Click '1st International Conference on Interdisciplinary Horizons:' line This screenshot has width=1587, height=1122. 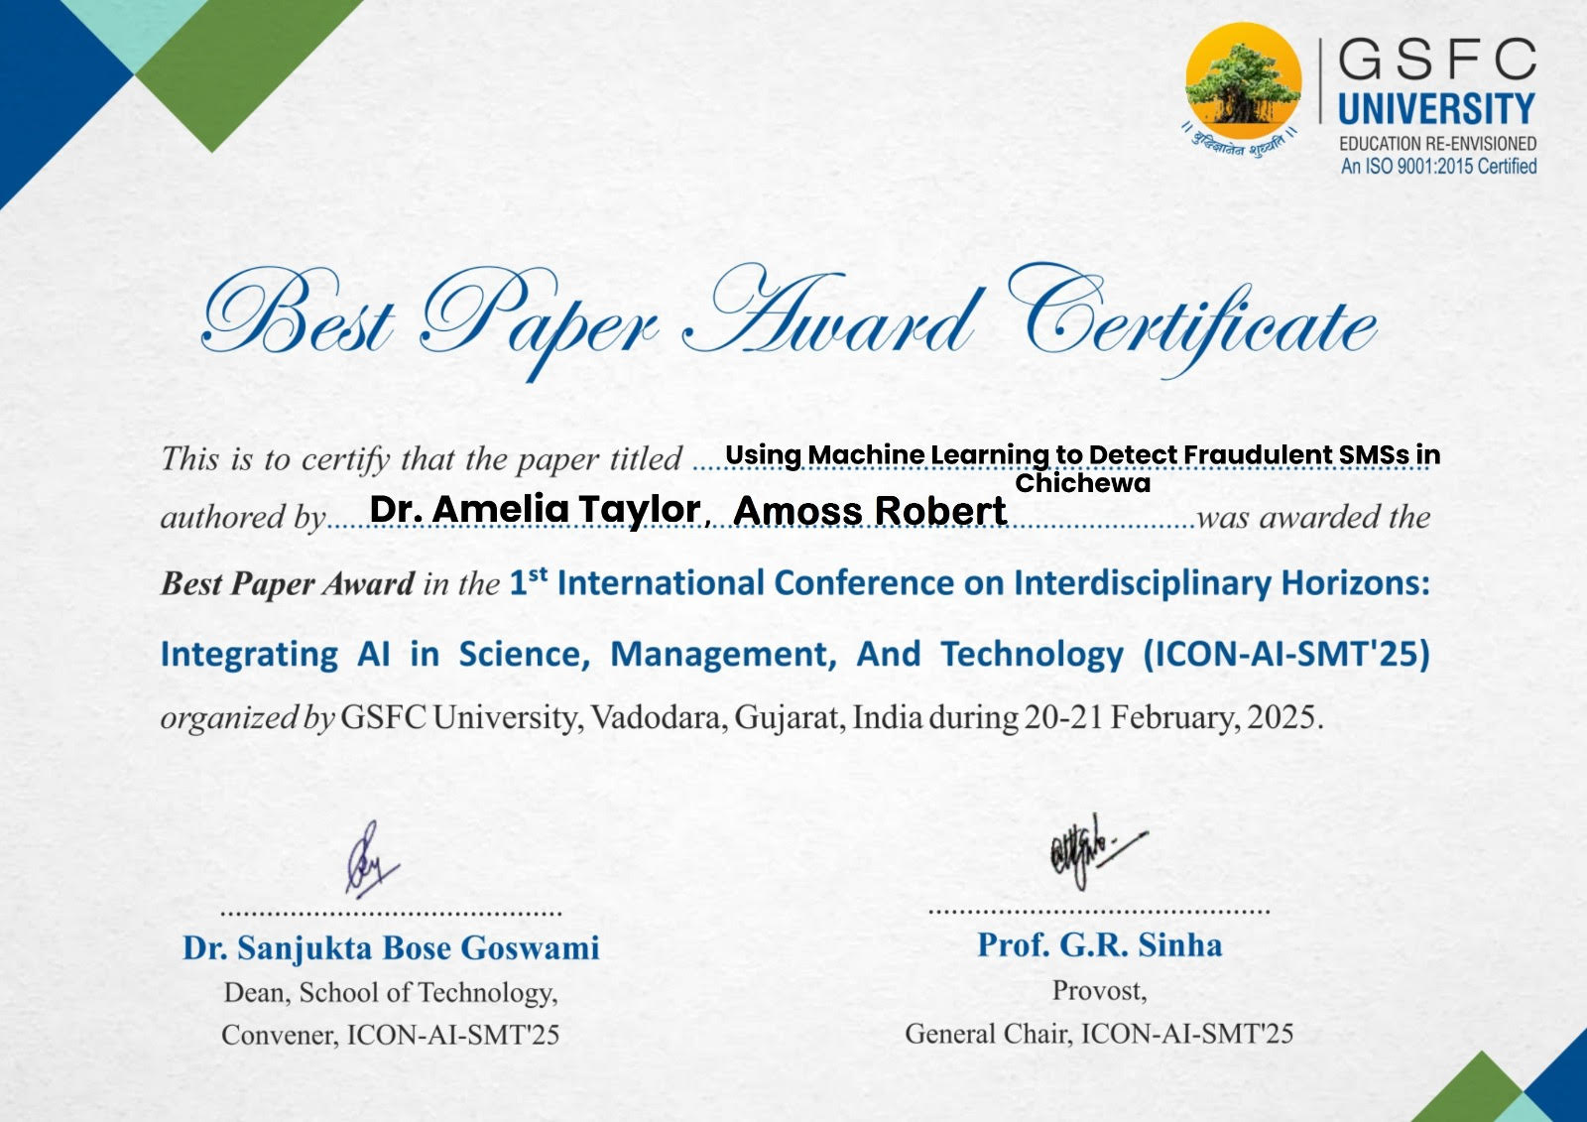pos(969,582)
